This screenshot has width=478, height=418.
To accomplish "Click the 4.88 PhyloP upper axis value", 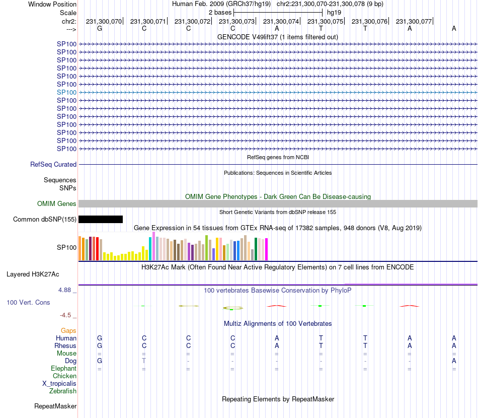I will pyautogui.click(x=64, y=290).
